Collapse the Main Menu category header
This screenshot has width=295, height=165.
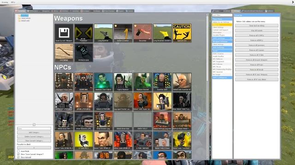(x=222, y=19)
